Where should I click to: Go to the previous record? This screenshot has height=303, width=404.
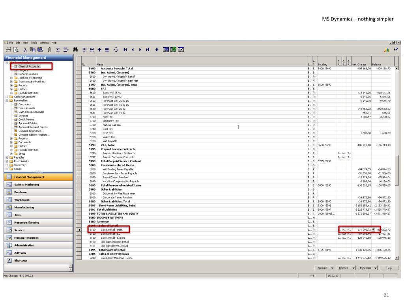133,50
